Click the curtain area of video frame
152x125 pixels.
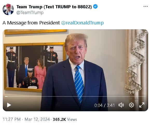136,62
